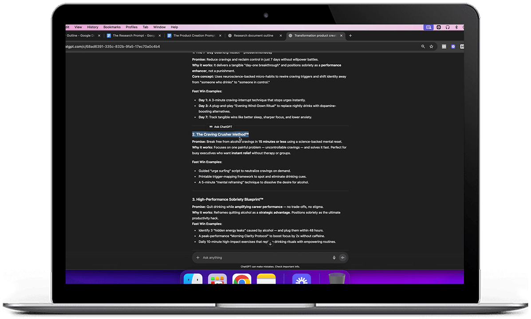Open Google Chrome from the dock
Viewport: 531px width, 319px height.
tap(241, 280)
